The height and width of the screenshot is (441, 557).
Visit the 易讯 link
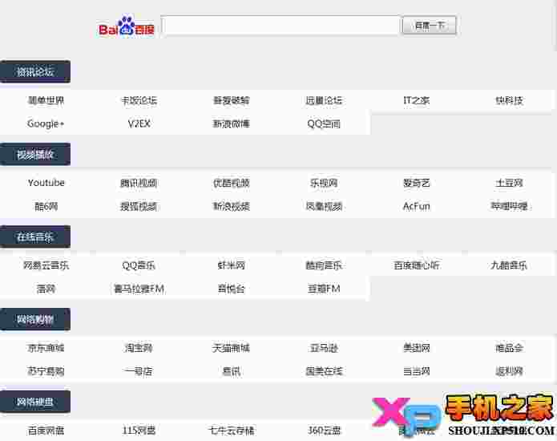pos(232,371)
